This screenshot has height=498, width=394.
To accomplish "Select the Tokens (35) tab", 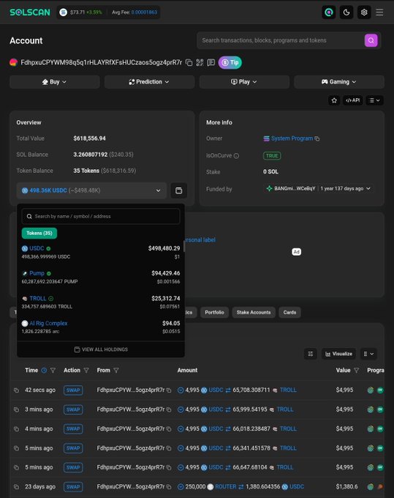I will 39,233.
